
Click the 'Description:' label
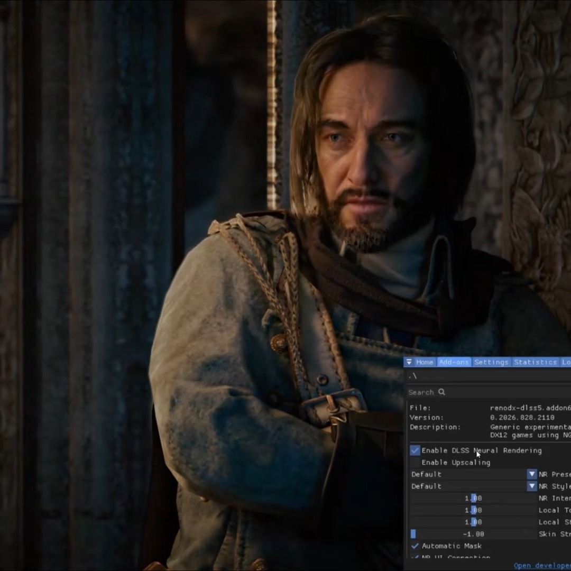435,427
